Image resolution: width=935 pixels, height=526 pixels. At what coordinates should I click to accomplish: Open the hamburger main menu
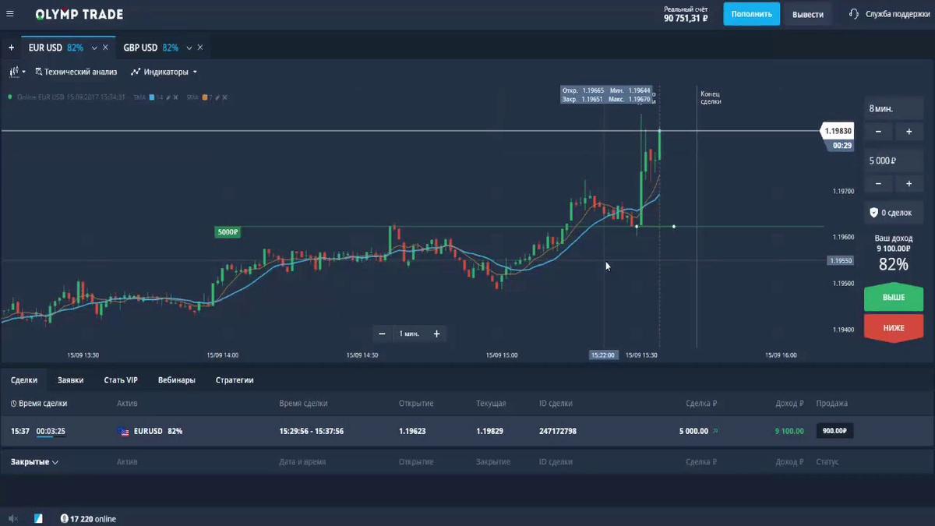tap(9, 14)
